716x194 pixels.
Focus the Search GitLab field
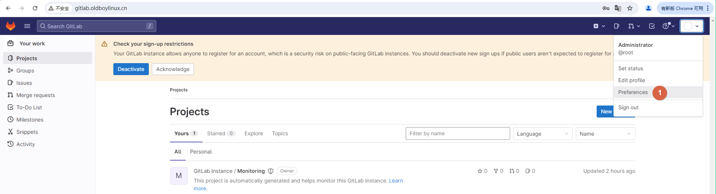[x=97, y=26]
